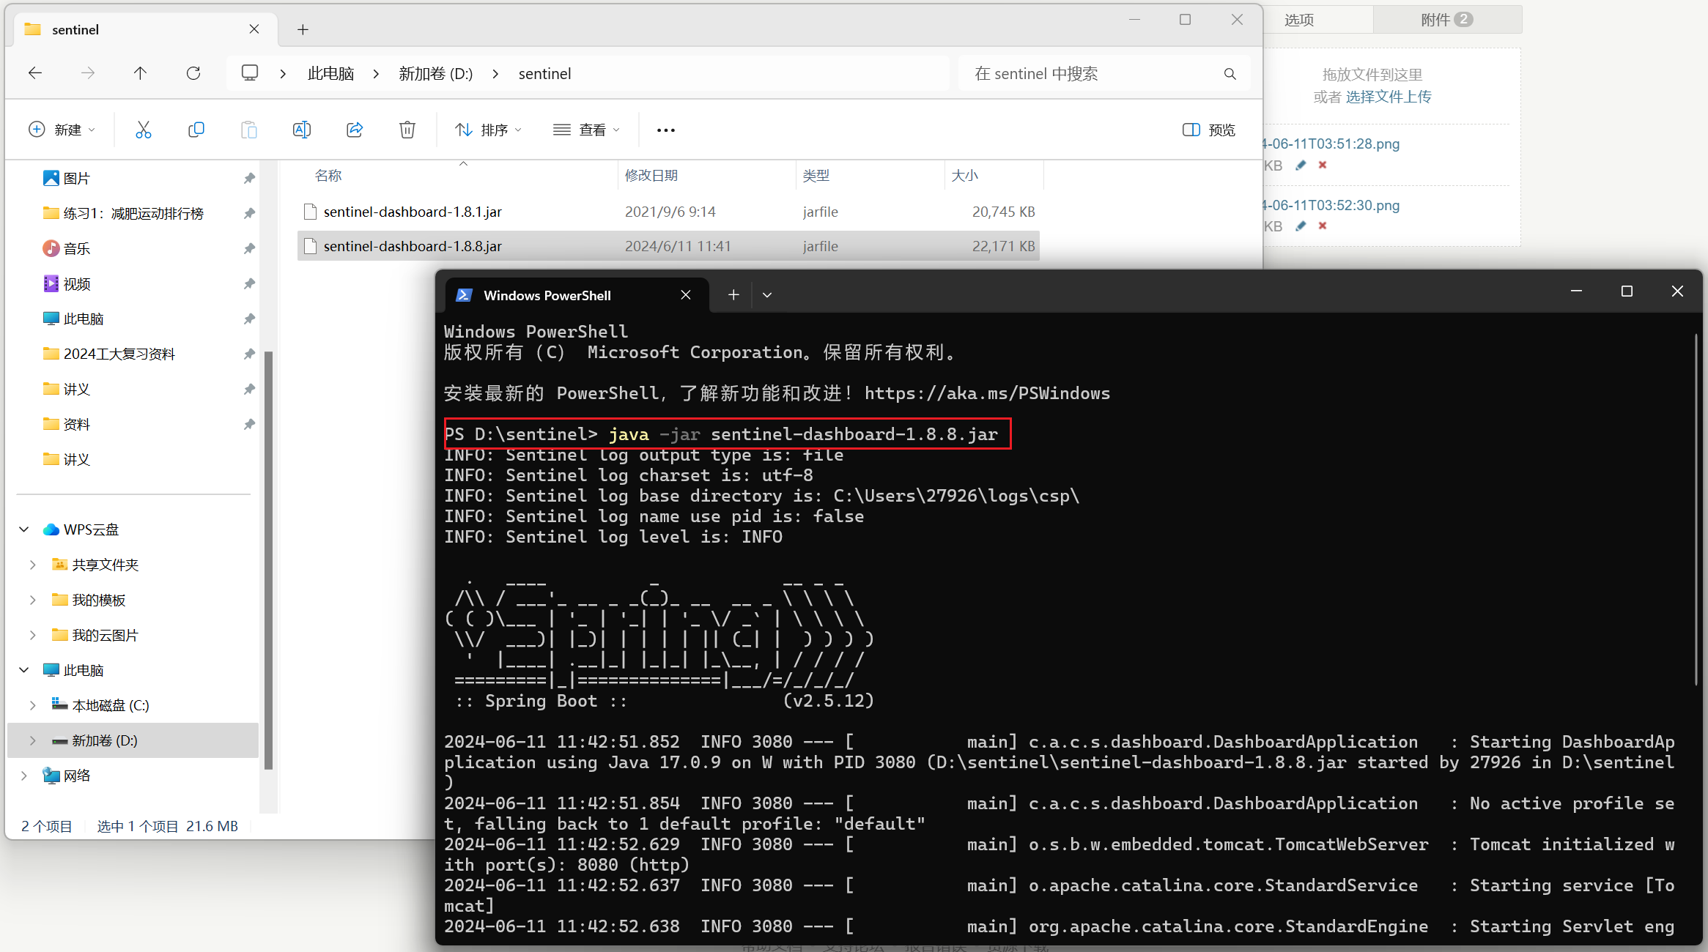The height and width of the screenshot is (952, 1708).
Task: Switch to the 选项 tab
Action: [1299, 20]
